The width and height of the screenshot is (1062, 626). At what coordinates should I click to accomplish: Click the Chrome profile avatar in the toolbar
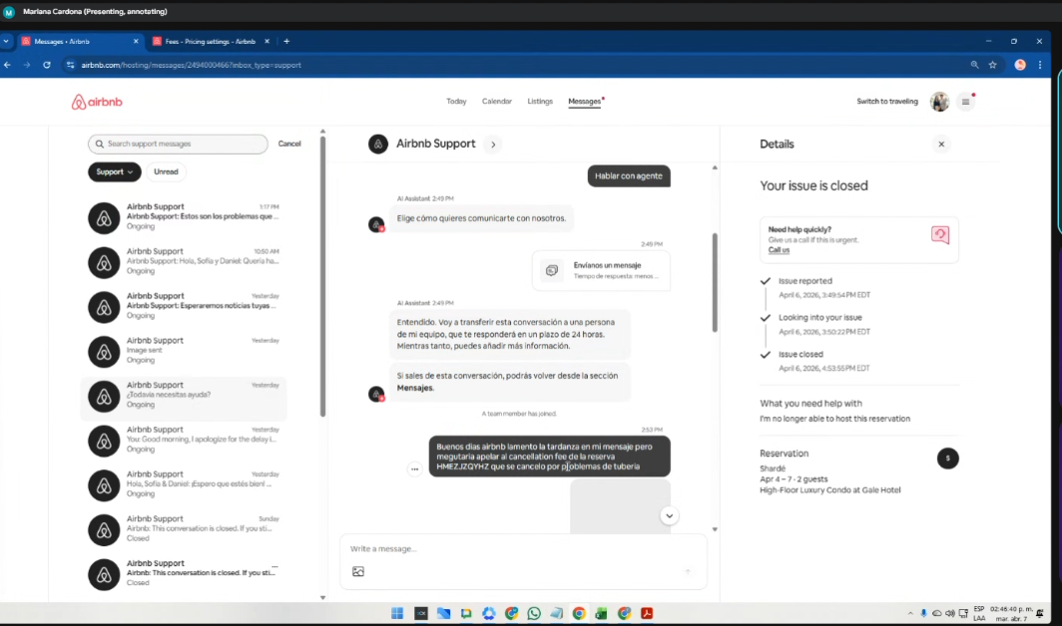pos(1020,65)
